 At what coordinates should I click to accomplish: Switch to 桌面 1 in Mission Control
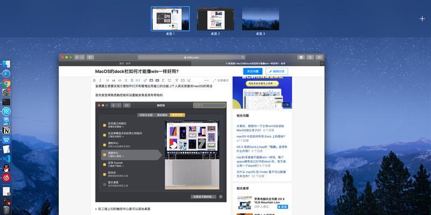[x=170, y=18]
